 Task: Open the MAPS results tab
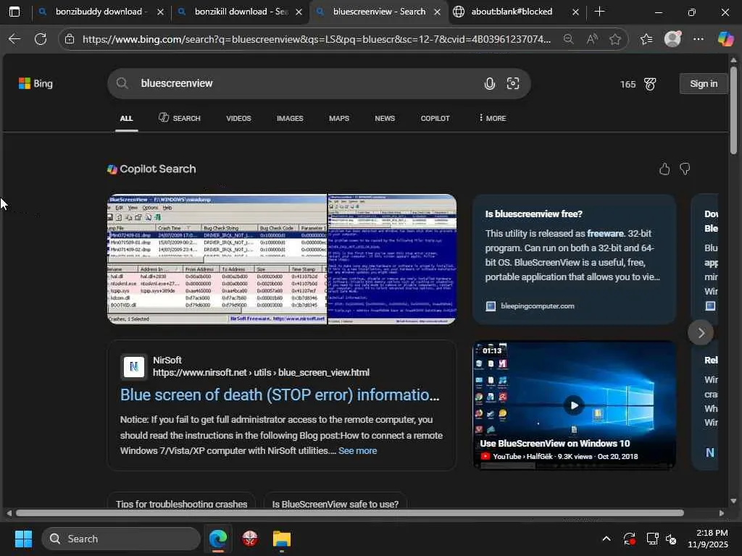pyautogui.click(x=339, y=118)
